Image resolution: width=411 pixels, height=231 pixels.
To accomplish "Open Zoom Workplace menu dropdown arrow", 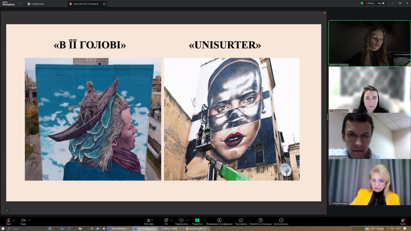I will pyautogui.click(x=21, y=4).
